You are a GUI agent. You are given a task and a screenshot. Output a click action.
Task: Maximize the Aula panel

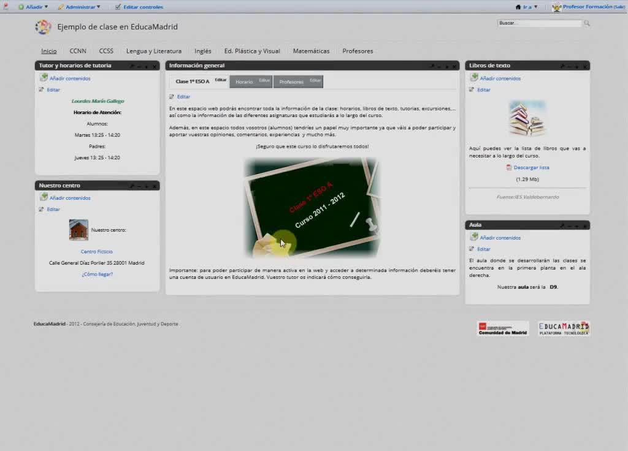click(x=576, y=226)
